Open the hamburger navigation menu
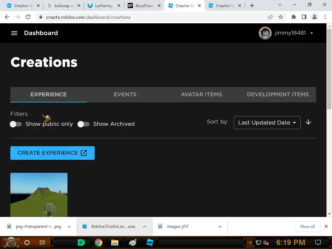Image resolution: width=332 pixels, height=249 pixels. tap(14, 33)
